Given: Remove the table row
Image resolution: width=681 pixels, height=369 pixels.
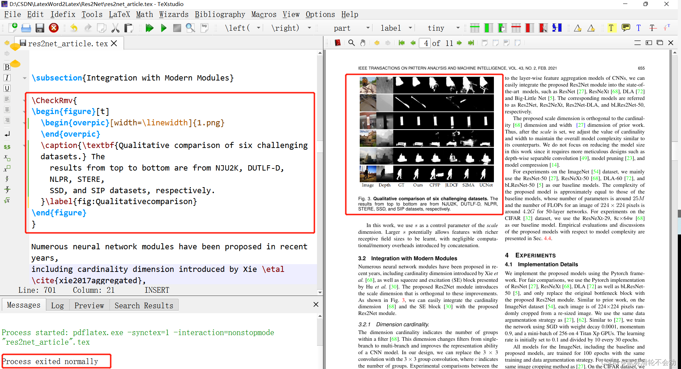Looking at the screenshot, I should pos(516,28).
